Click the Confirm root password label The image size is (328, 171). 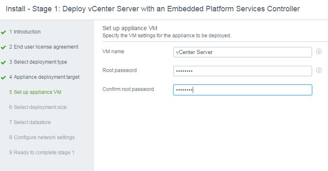pyautogui.click(x=128, y=89)
